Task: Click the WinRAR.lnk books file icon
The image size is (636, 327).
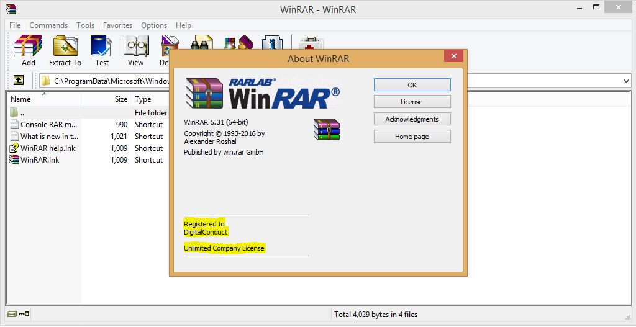Action: coord(14,159)
